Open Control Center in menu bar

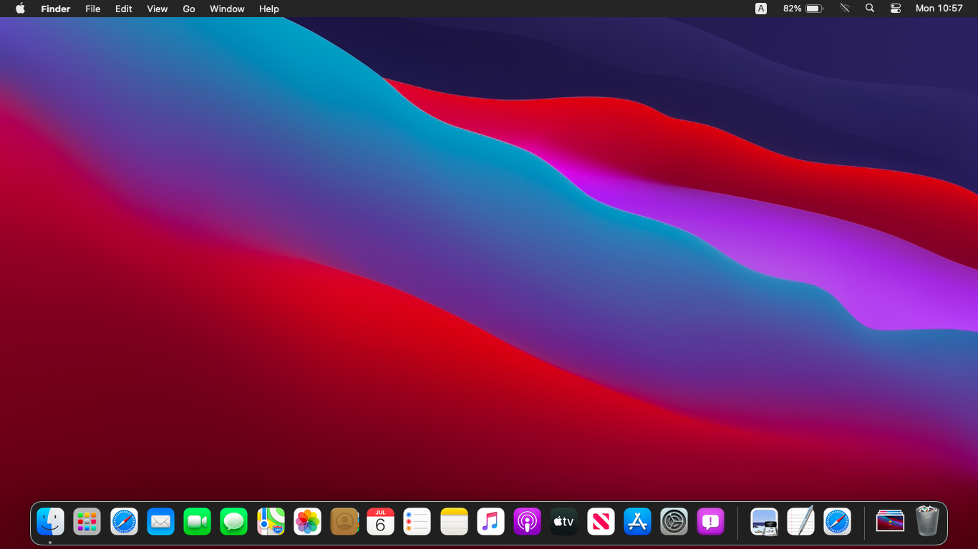click(x=896, y=9)
